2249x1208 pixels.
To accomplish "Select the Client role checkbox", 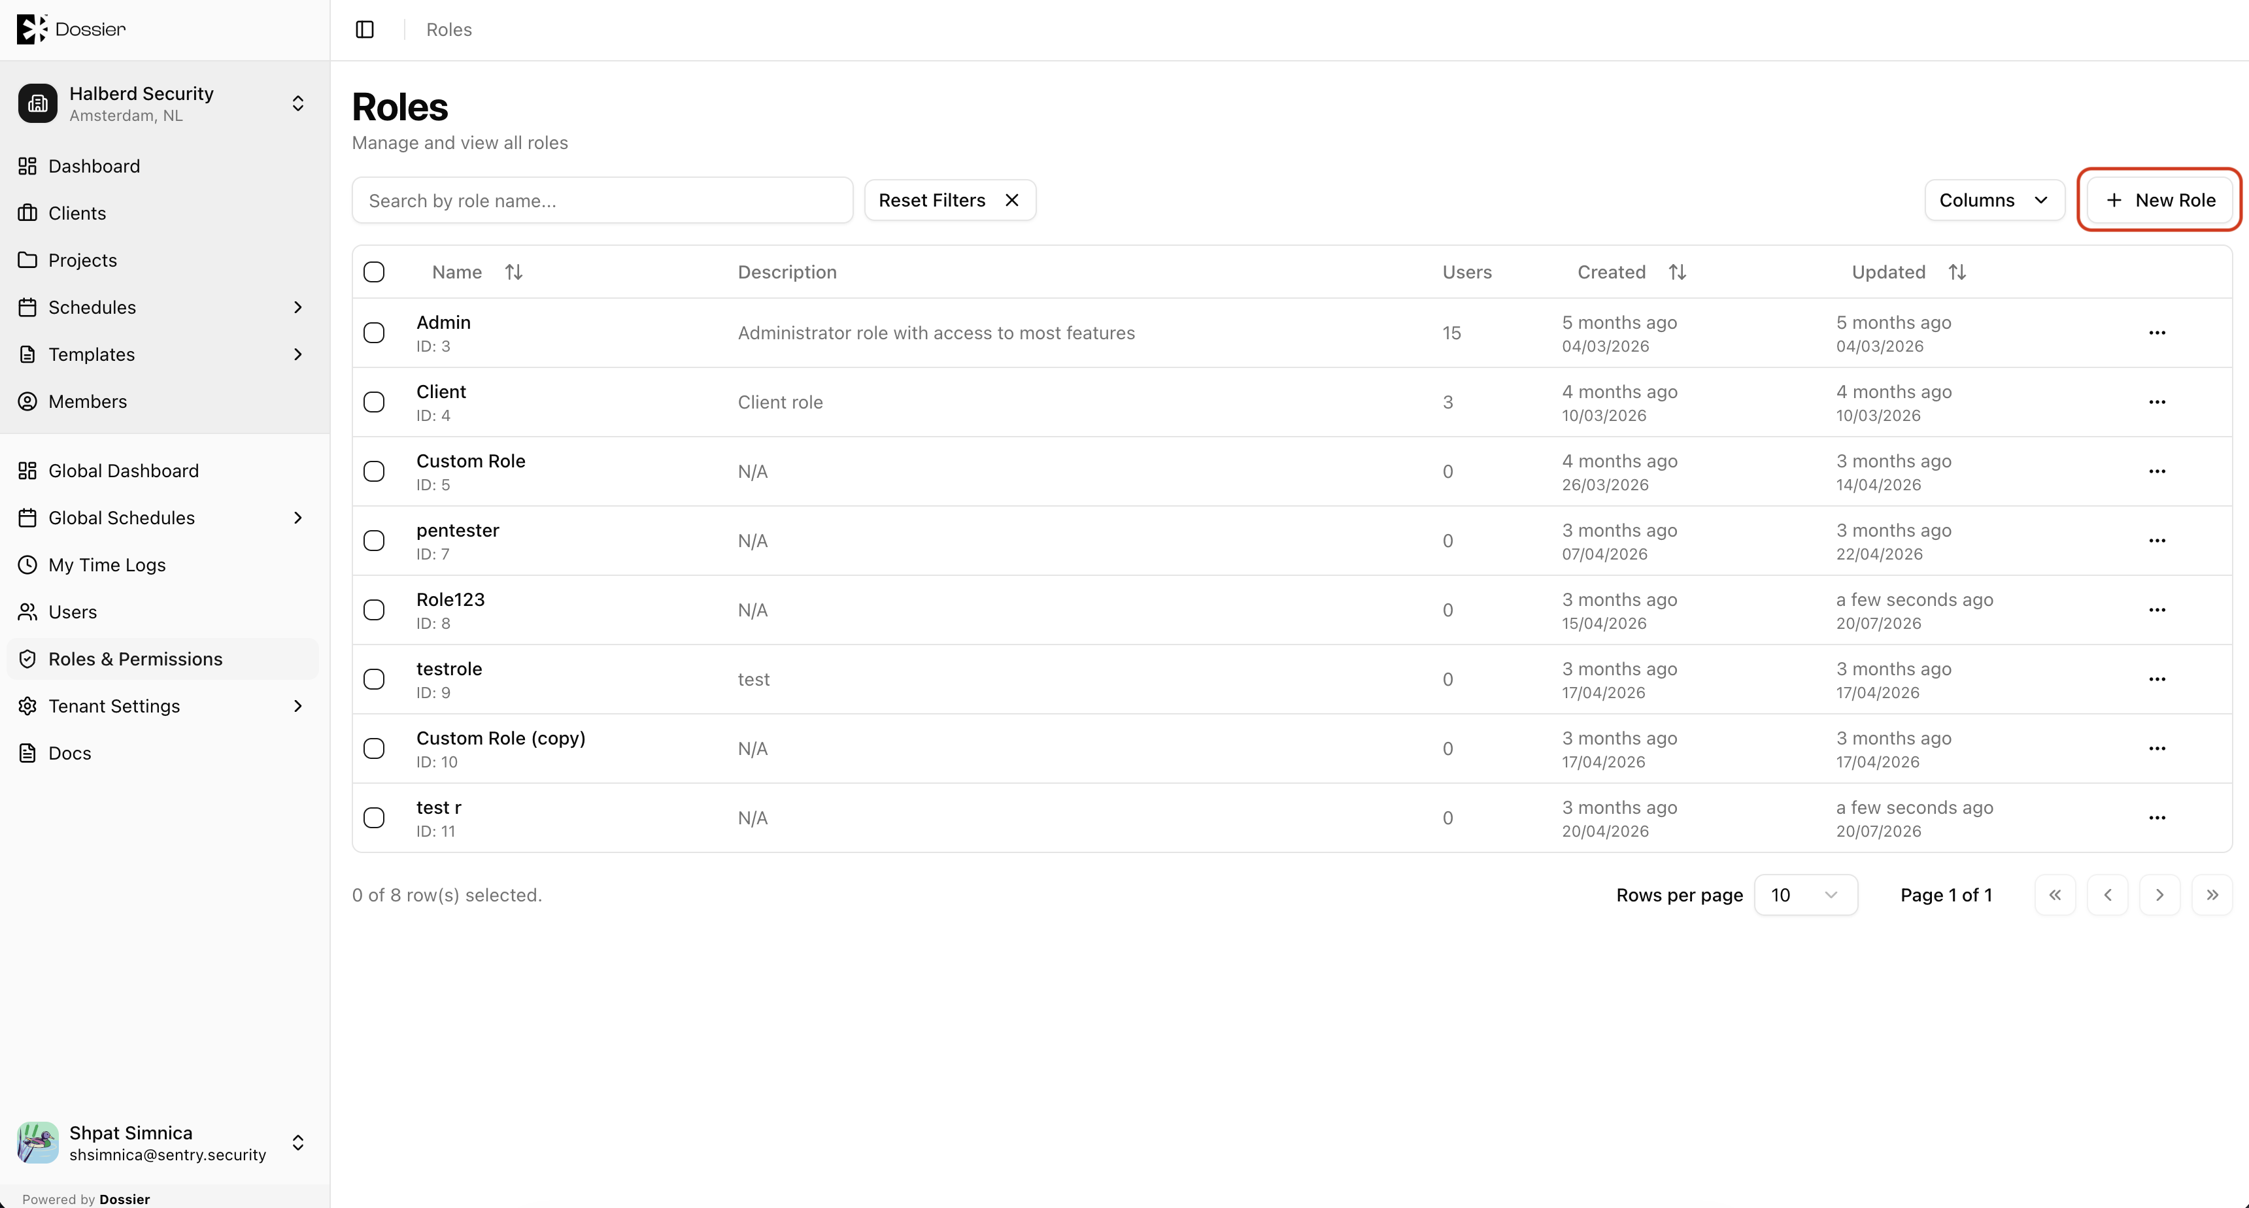I will pos(374,403).
